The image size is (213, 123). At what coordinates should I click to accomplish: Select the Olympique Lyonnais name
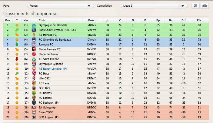(51, 64)
